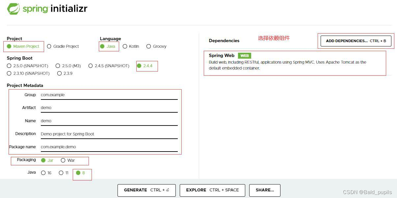Select Gradle Project radio button
Image resolution: width=397 pixels, height=198 pixels.
[63, 46]
